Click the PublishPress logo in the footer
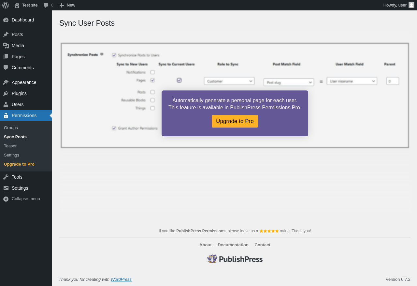Viewport: 417px width, 286px height. click(x=235, y=259)
